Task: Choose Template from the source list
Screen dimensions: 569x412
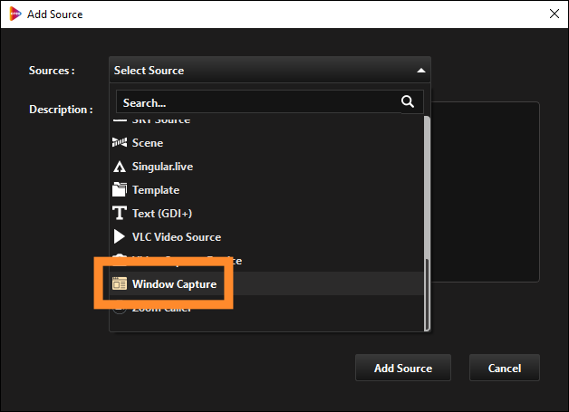Action: (266, 189)
